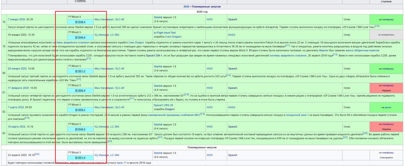The height and width of the screenshot is (166, 405).
Task: Open booster B1056-4 link
Action: pyautogui.click(x=80, y=91)
